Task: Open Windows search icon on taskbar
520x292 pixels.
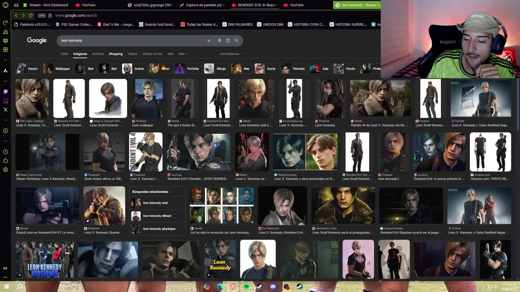Action: tap(19, 287)
